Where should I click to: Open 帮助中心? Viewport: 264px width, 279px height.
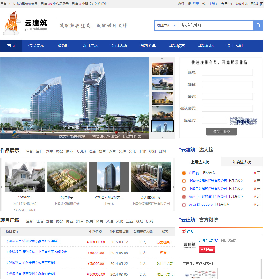pyautogui.click(x=242, y=4)
